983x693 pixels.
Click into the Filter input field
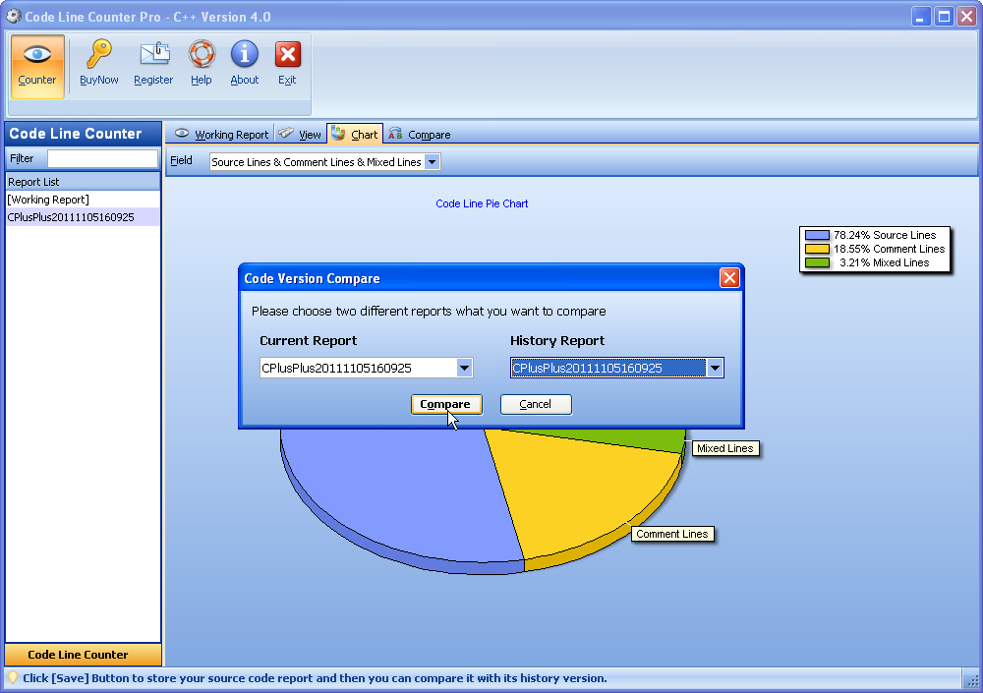click(103, 158)
